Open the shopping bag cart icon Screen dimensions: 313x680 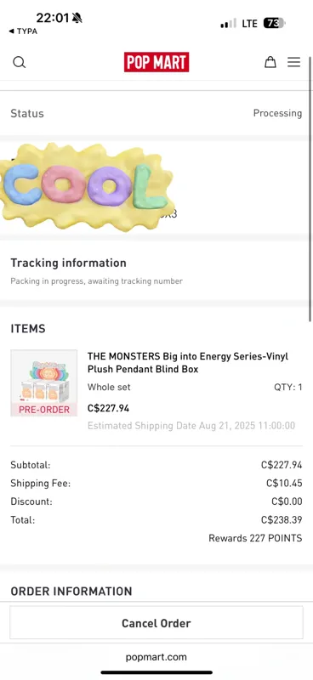(270, 62)
